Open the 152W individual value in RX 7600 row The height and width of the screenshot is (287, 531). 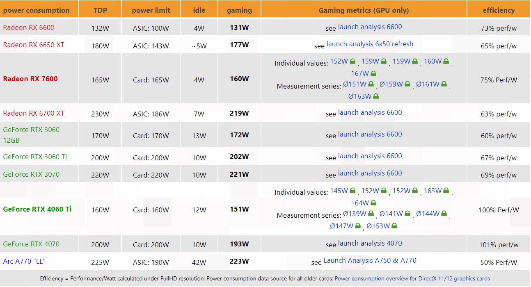point(339,61)
